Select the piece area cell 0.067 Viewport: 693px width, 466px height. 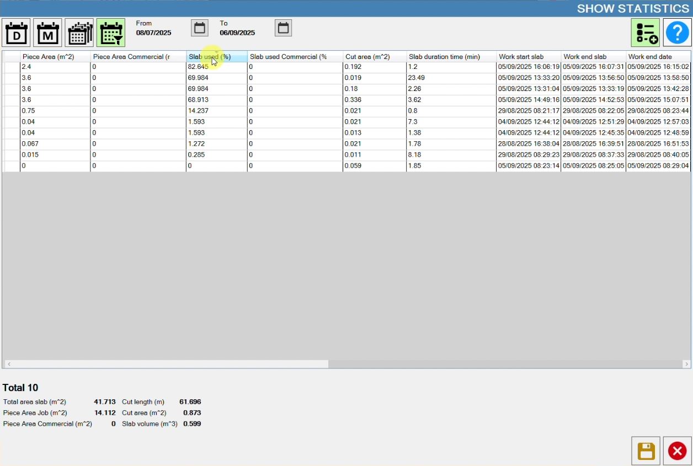(55, 144)
